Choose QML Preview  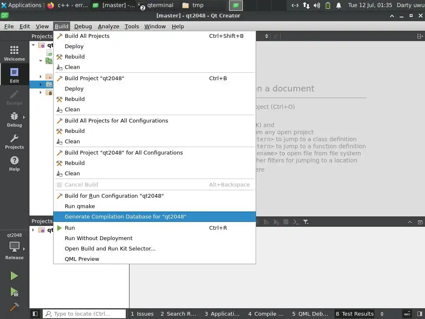154,259
